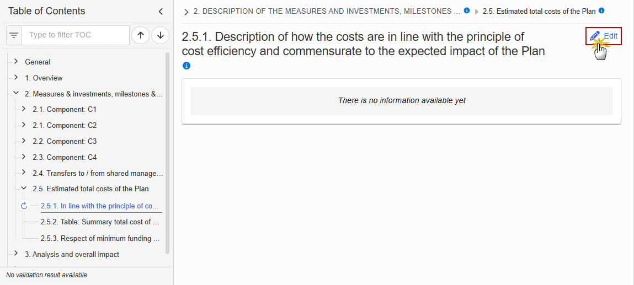
Task: Open info icon below section 2.5.1 heading
Action: pos(186,66)
